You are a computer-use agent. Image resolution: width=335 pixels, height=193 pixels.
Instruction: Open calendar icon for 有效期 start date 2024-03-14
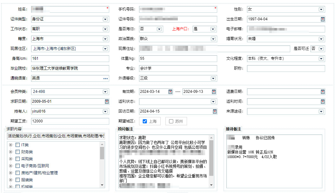170,92
